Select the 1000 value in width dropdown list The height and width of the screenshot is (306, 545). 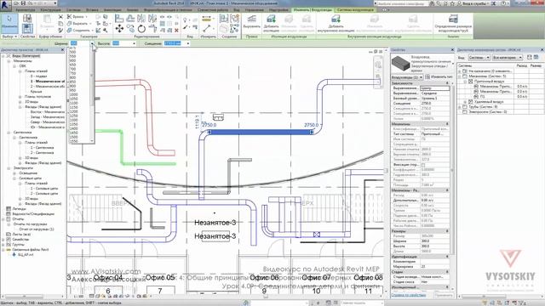[73, 94]
